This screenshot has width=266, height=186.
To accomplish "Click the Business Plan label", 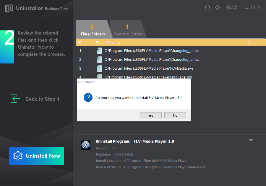I will pos(56,9).
